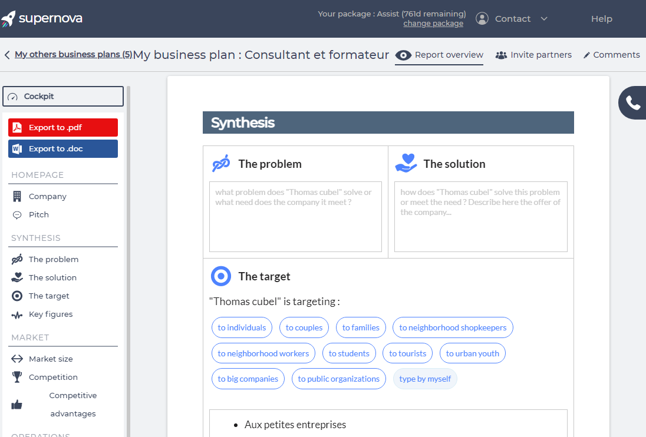Click the Supernova rocket logo

8,19
